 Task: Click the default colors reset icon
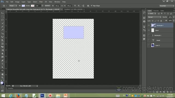1,80
